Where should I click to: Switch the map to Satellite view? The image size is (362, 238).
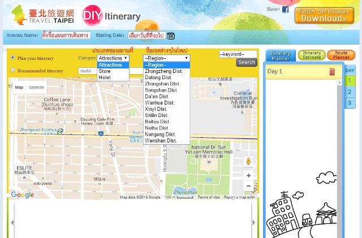coord(36,88)
